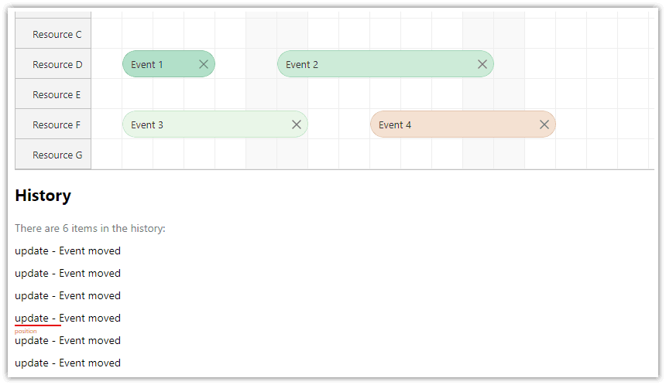Image resolution: width=666 pixels, height=385 pixels.
Task: Click the Resource F row header
Action: (x=53, y=124)
